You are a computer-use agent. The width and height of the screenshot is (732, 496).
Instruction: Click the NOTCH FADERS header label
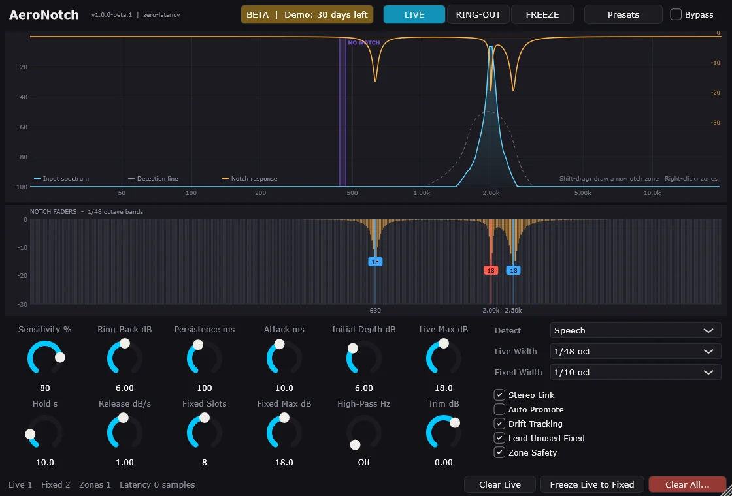click(x=53, y=211)
